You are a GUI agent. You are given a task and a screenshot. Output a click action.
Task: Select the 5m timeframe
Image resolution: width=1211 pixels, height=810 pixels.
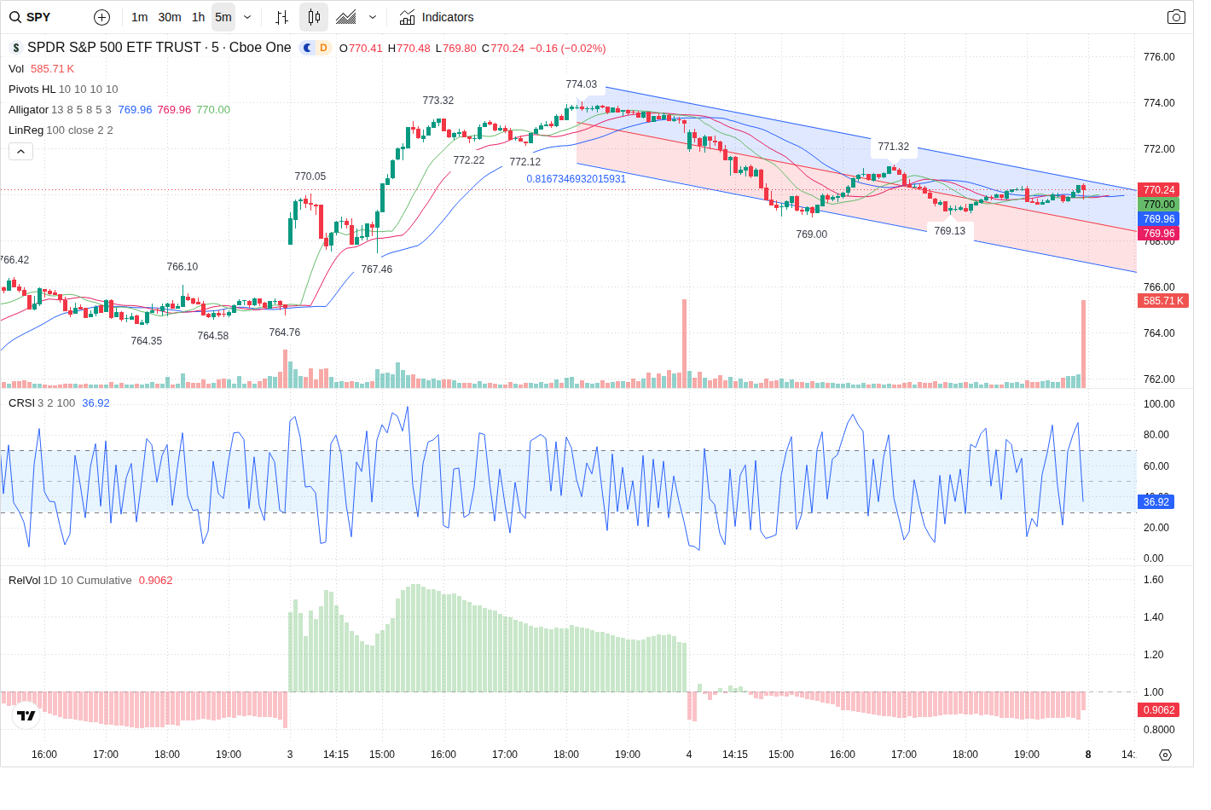(223, 17)
